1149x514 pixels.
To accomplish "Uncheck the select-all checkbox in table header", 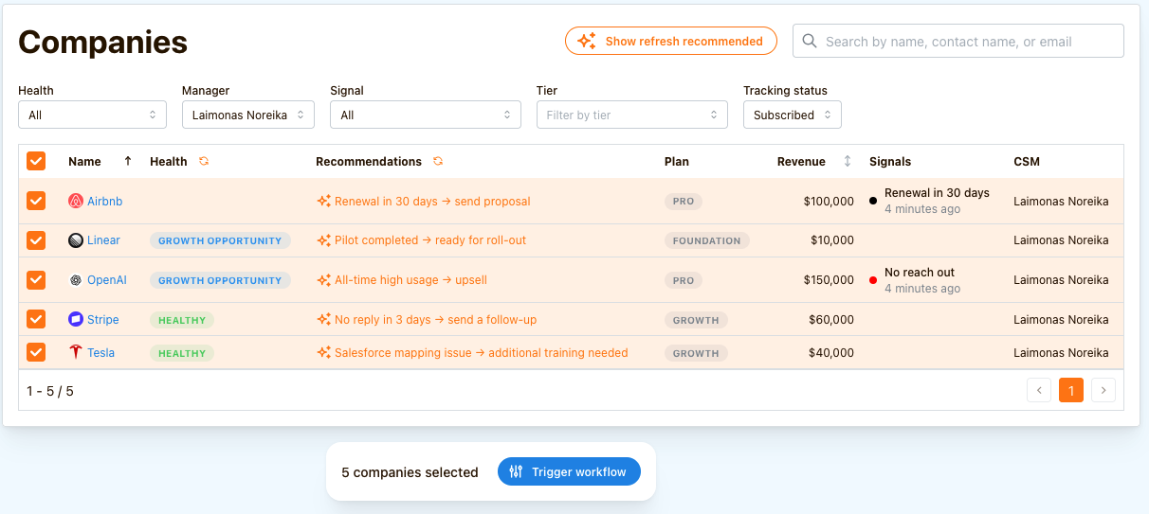I will coord(36,162).
